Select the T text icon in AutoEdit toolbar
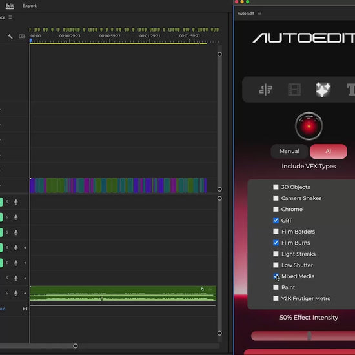 pos(350,90)
